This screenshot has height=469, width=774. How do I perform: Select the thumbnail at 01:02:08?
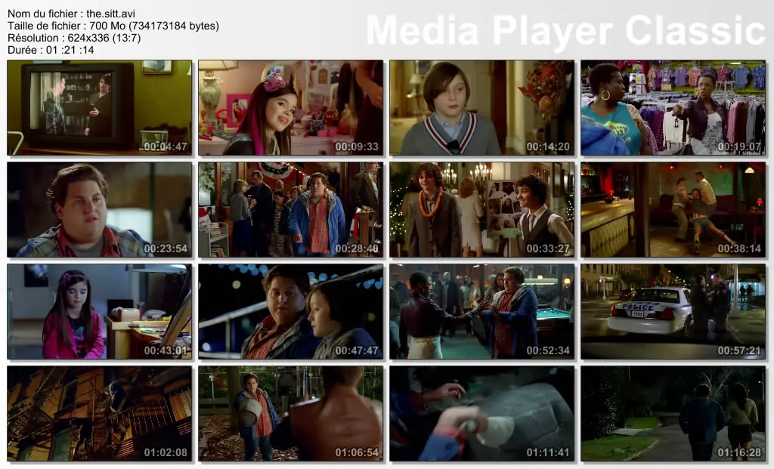pyautogui.click(x=99, y=413)
